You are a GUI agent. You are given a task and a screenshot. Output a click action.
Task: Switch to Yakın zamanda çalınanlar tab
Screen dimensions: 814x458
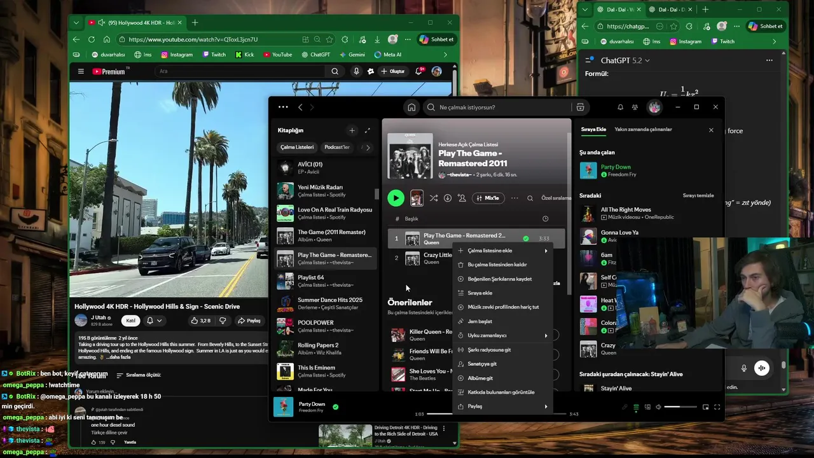coord(643,129)
